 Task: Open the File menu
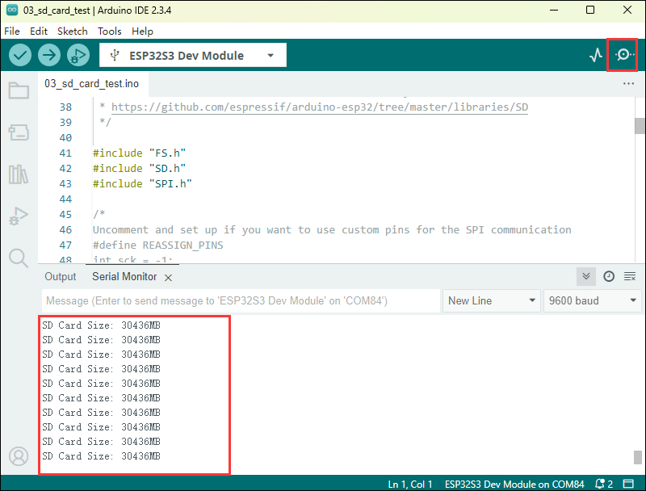pos(12,31)
